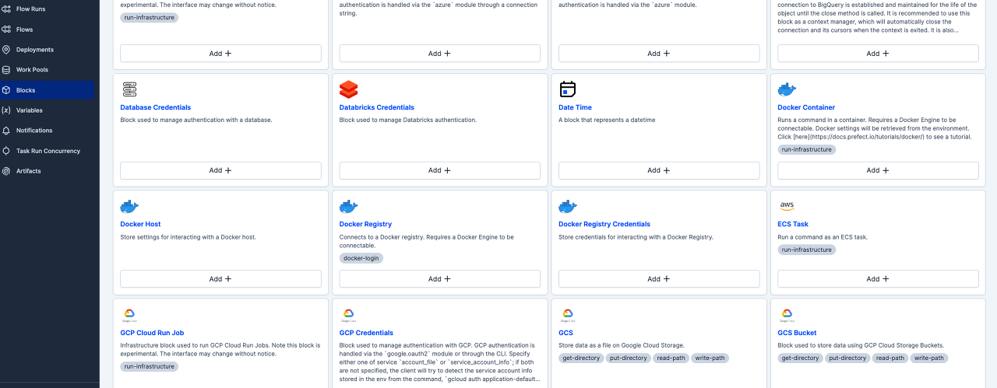This screenshot has width=997, height=388.
Task: Click the Docker Host whale icon
Action: pos(129,206)
